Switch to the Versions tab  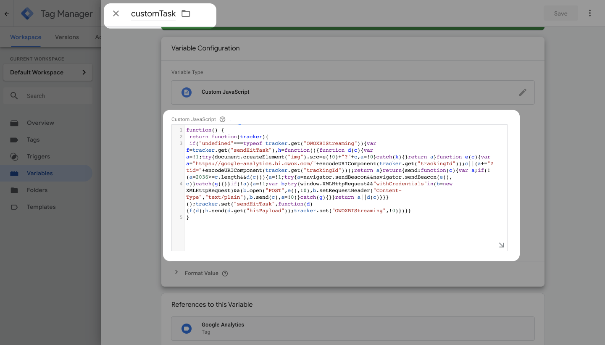pyautogui.click(x=67, y=37)
